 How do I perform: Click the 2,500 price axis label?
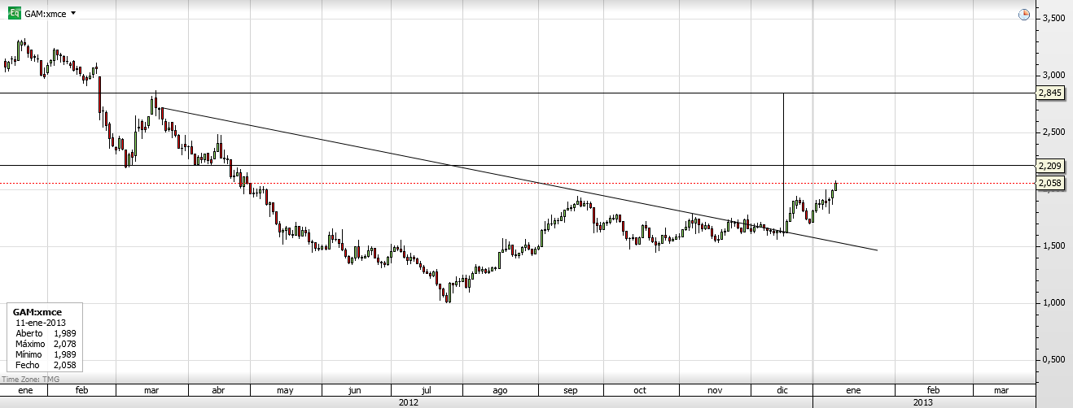pyautogui.click(x=1053, y=132)
